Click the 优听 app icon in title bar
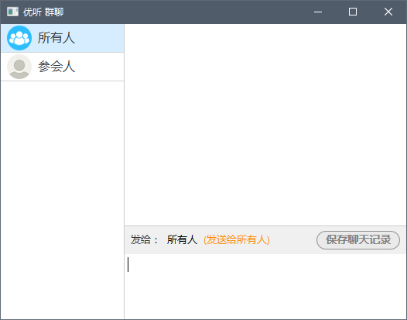407x320 pixels. pos(12,12)
